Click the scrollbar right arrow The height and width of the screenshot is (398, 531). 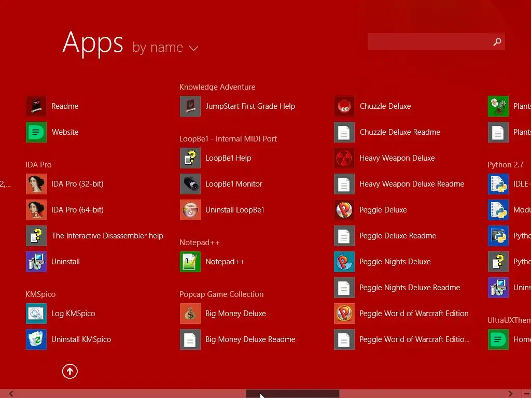tap(510, 394)
